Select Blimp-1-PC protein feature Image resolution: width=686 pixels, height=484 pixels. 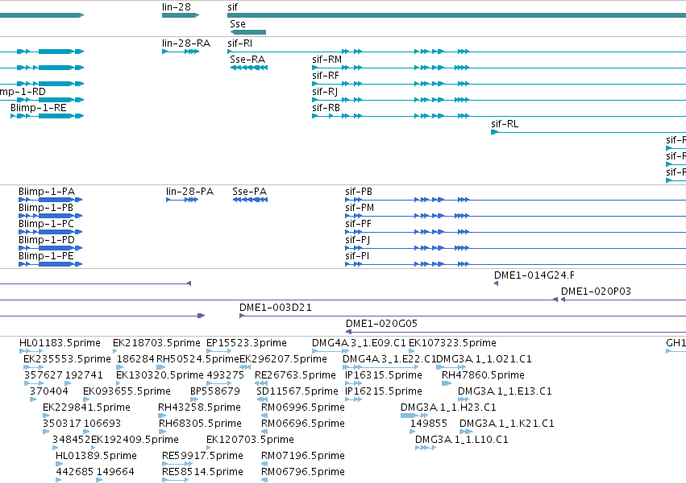pyautogui.click(x=50, y=232)
